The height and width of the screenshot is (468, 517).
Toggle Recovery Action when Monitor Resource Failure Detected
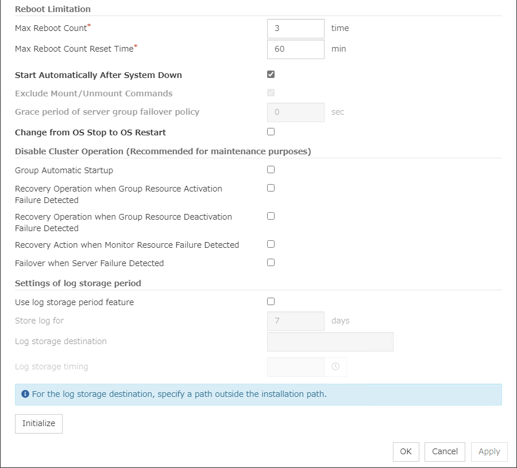(271, 244)
